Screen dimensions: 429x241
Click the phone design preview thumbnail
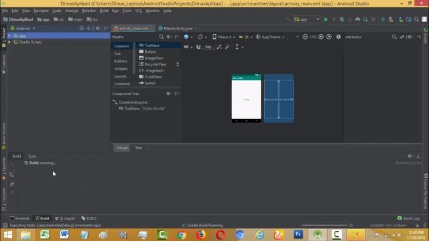pyautogui.click(x=246, y=98)
